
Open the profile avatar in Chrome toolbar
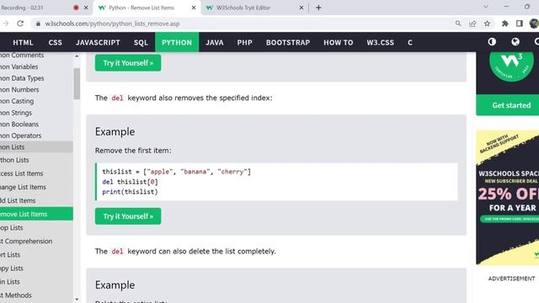(x=534, y=24)
